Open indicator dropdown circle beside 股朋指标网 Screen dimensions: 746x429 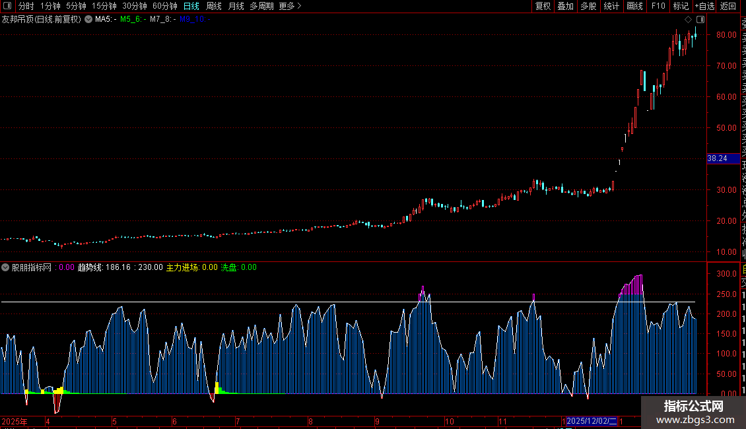click(x=5, y=267)
